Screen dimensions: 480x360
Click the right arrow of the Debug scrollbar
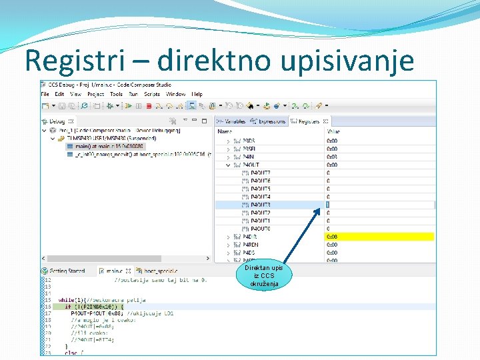pyautogui.click(x=208, y=259)
